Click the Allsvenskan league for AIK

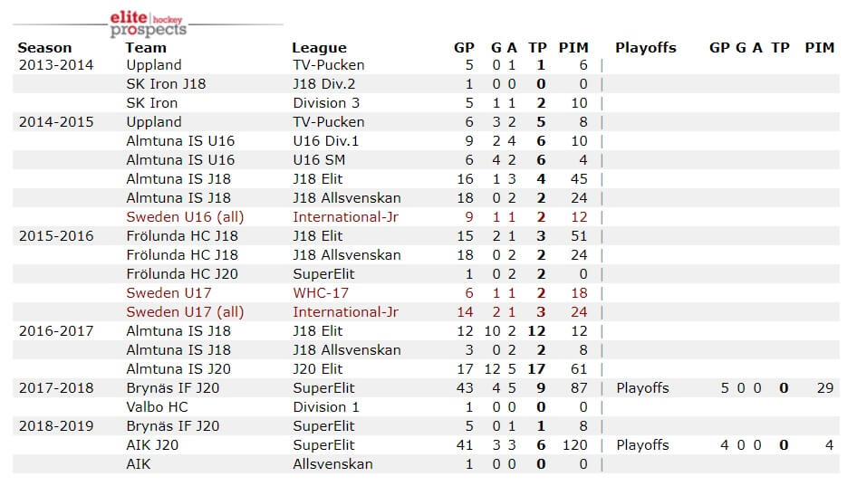332,464
